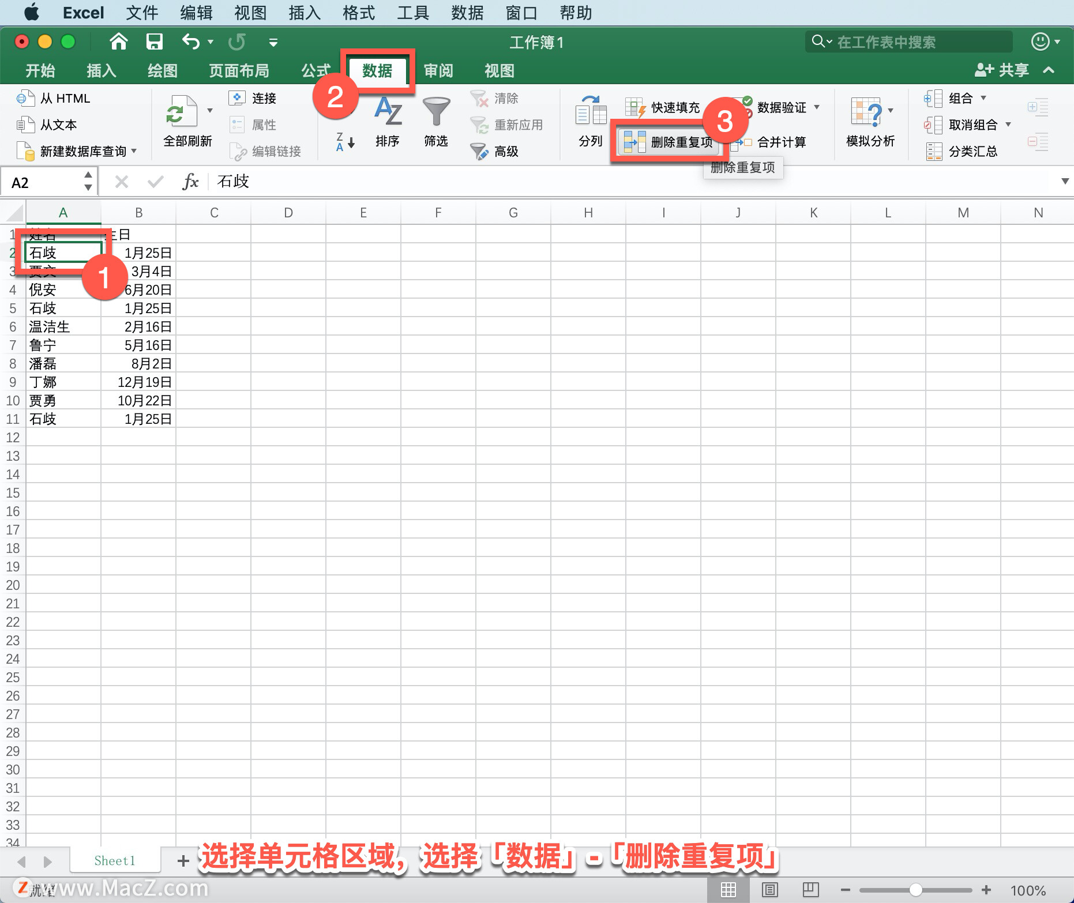Select the Sheet1 tab
Image resolution: width=1074 pixels, height=903 pixels.
point(115,861)
